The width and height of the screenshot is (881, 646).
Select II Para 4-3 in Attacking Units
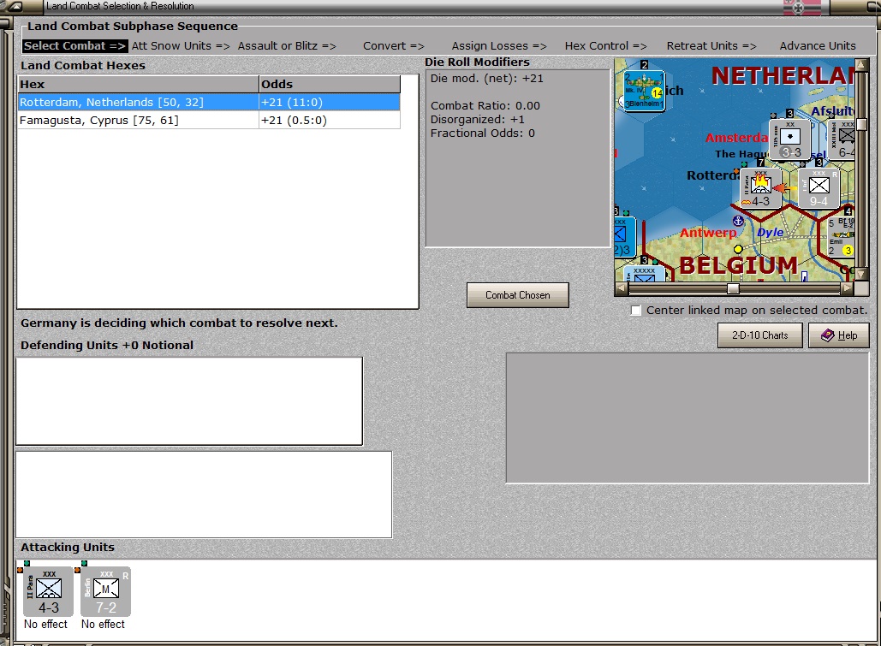click(x=49, y=591)
